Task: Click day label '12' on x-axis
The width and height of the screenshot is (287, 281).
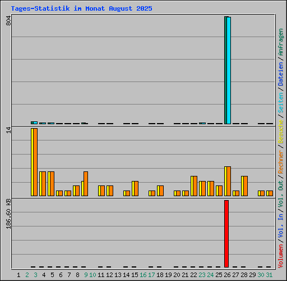Action: pyautogui.click(x=109, y=275)
